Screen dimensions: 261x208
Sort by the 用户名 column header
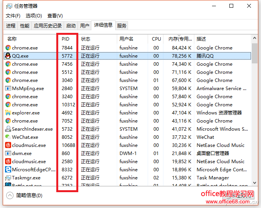point(132,39)
